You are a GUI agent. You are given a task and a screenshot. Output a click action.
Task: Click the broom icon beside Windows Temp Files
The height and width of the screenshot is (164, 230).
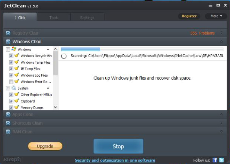17,62
